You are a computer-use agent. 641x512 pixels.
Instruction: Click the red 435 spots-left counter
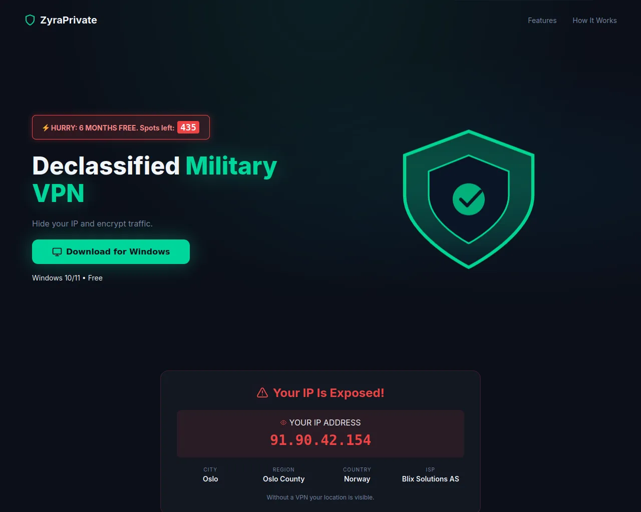188,127
